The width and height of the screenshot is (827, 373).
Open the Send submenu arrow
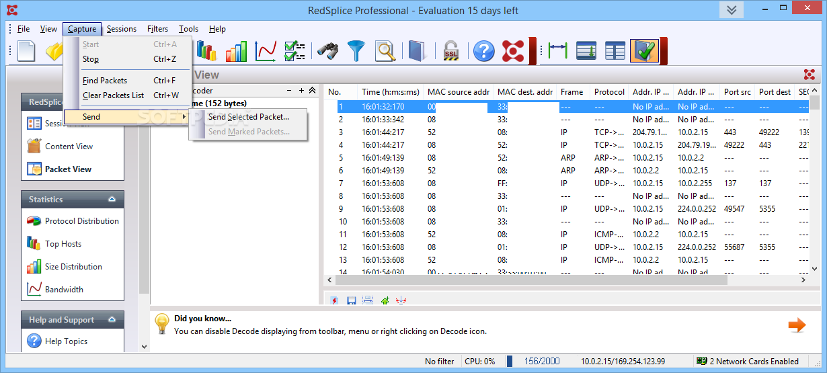coord(184,117)
